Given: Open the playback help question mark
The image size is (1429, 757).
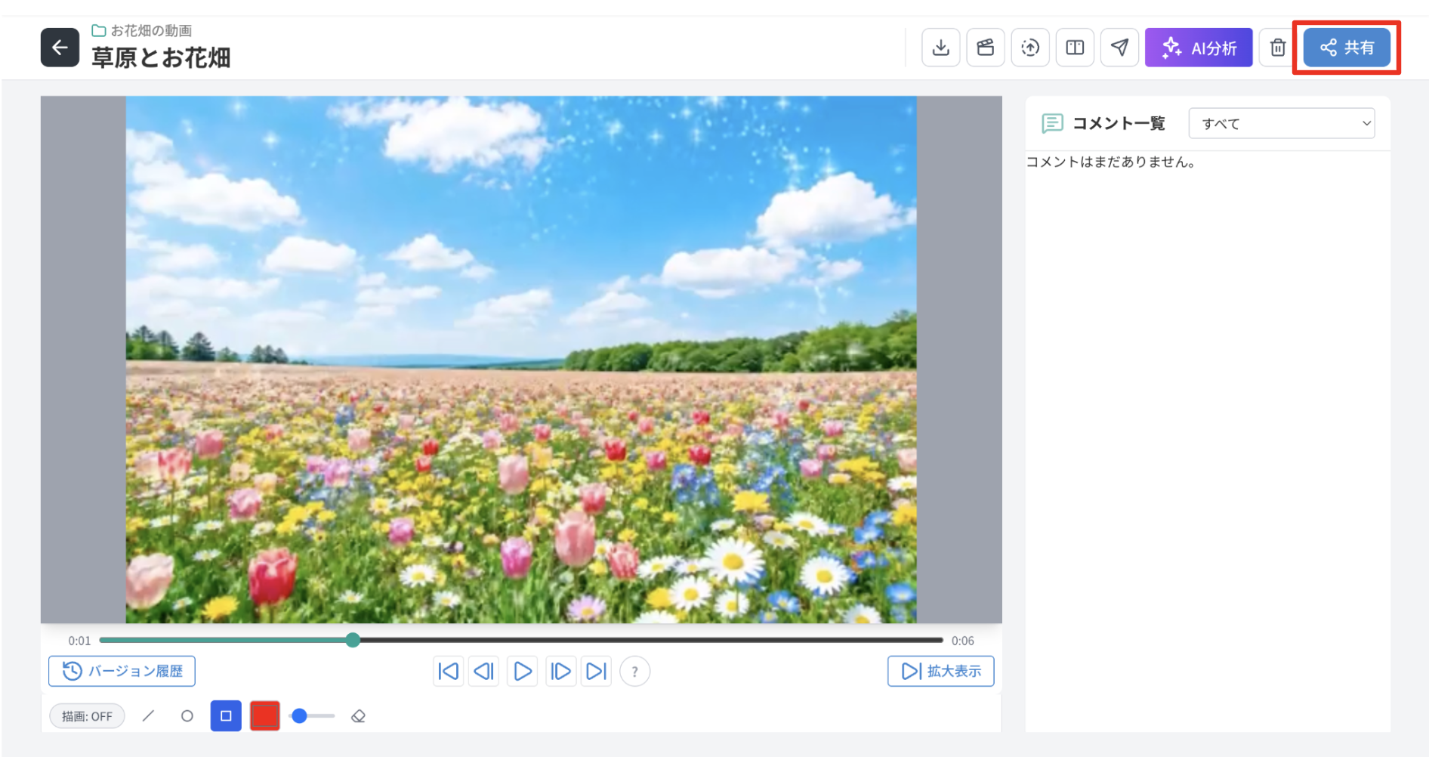Looking at the screenshot, I should (x=634, y=671).
